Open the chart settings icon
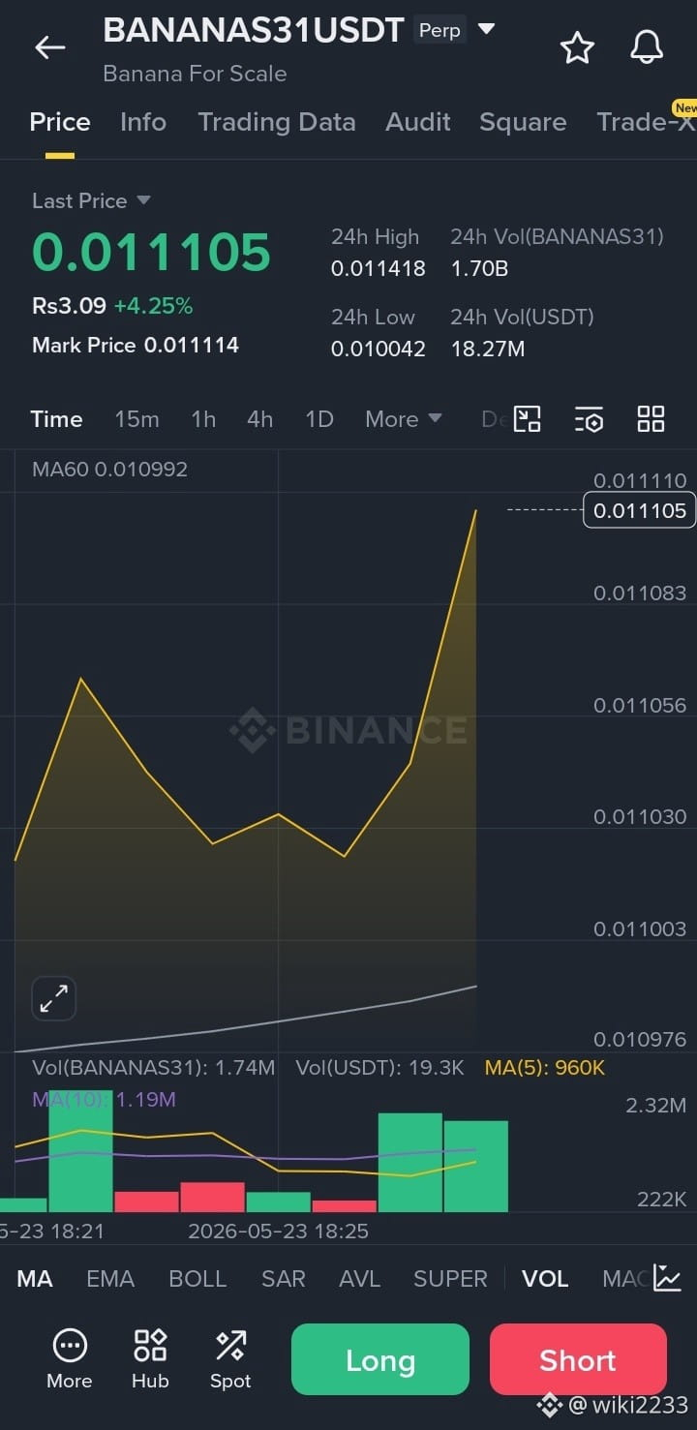697x1430 pixels. pos(589,419)
